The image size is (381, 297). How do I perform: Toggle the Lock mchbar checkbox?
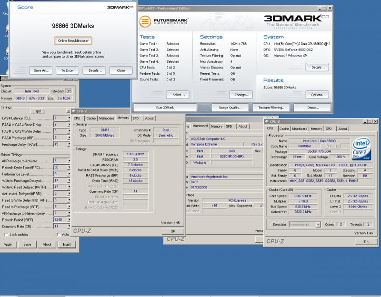pos(6,235)
